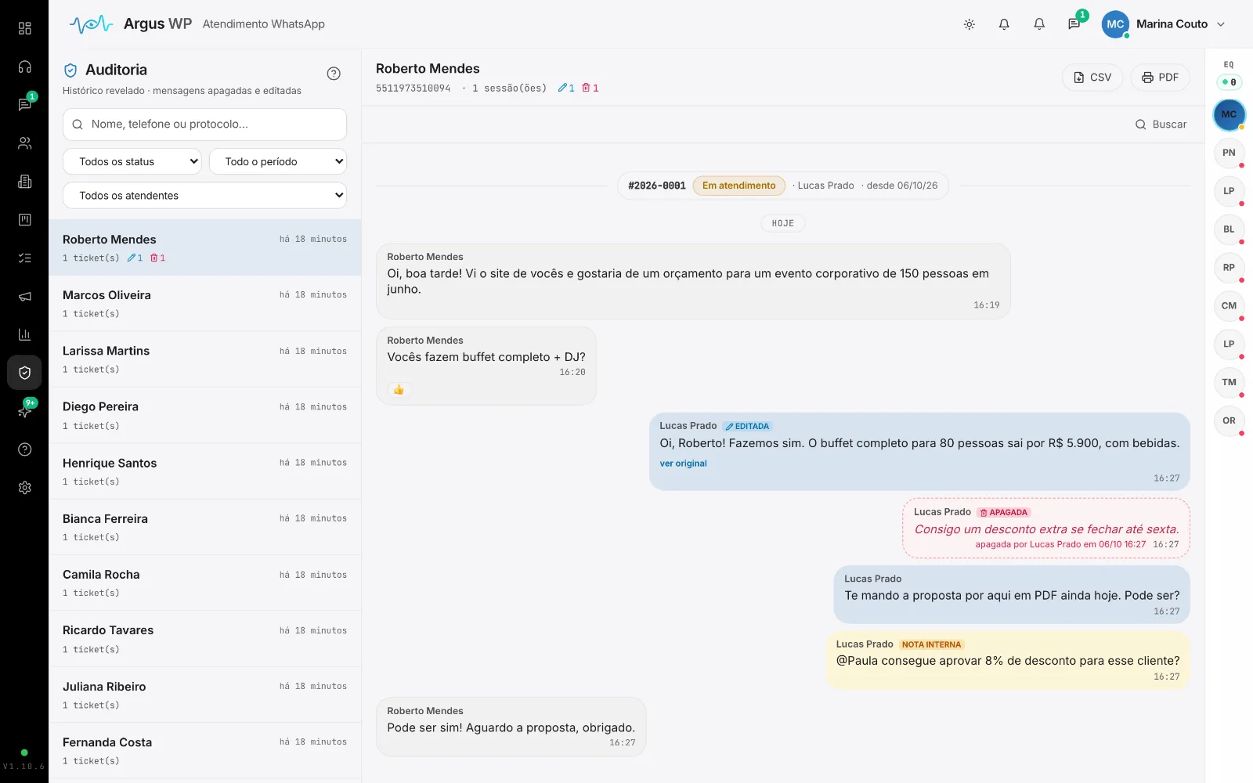This screenshot has height=783, width=1253.
Task: Open the bar chart reports icon
Action: [24, 334]
